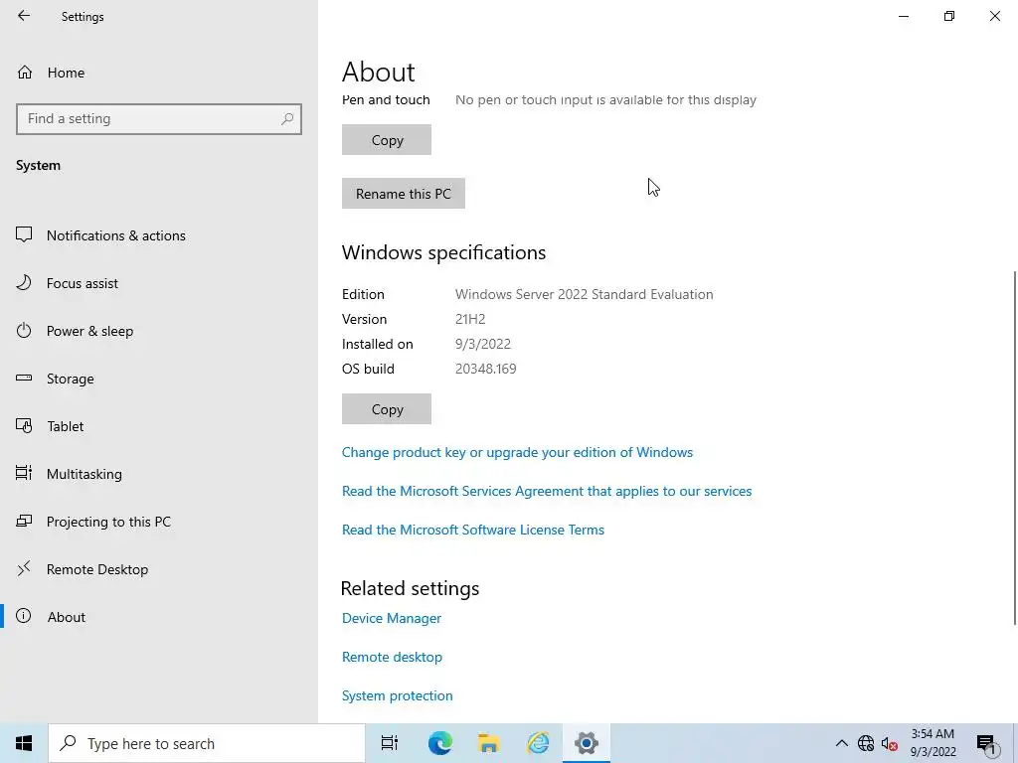Show hidden system tray icons
1018x763 pixels.
pyautogui.click(x=841, y=743)
